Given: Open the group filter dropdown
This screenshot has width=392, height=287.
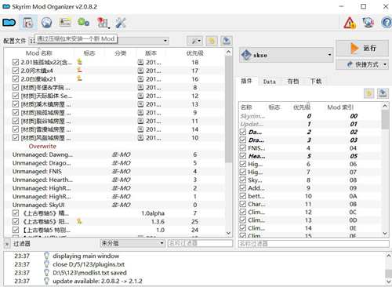Looking at the screenshot, I should pos(132,243).
